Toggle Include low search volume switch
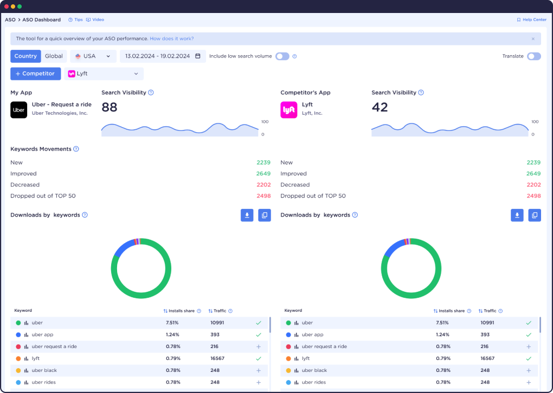Image resolution: width=553 pixels, height=393 pixels. point(282,56)
